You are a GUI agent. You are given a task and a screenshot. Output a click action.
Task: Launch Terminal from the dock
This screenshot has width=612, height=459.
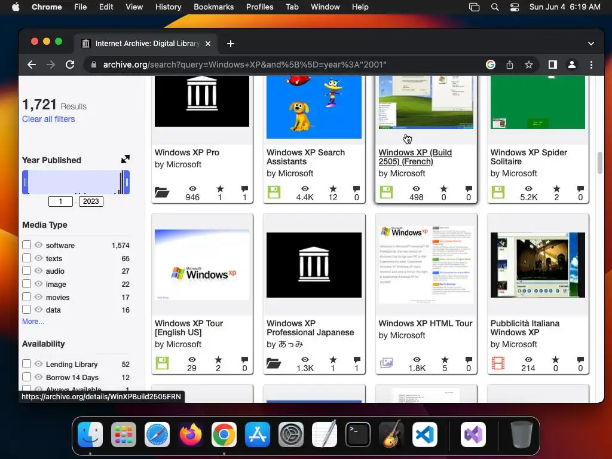click(358, 434)
